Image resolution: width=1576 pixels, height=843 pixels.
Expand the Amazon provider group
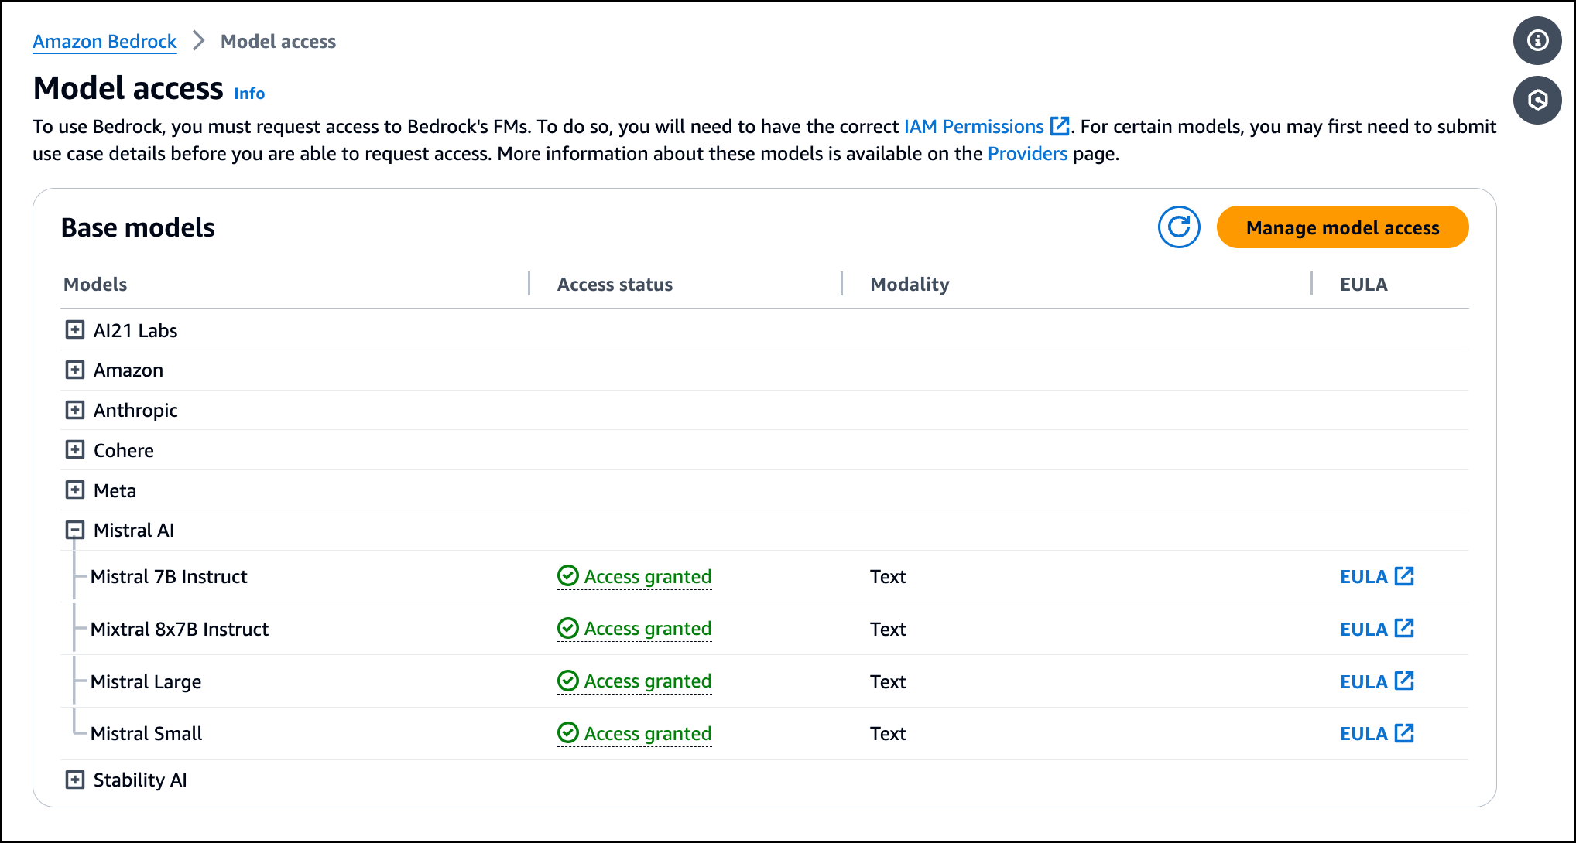click(75, 370)
